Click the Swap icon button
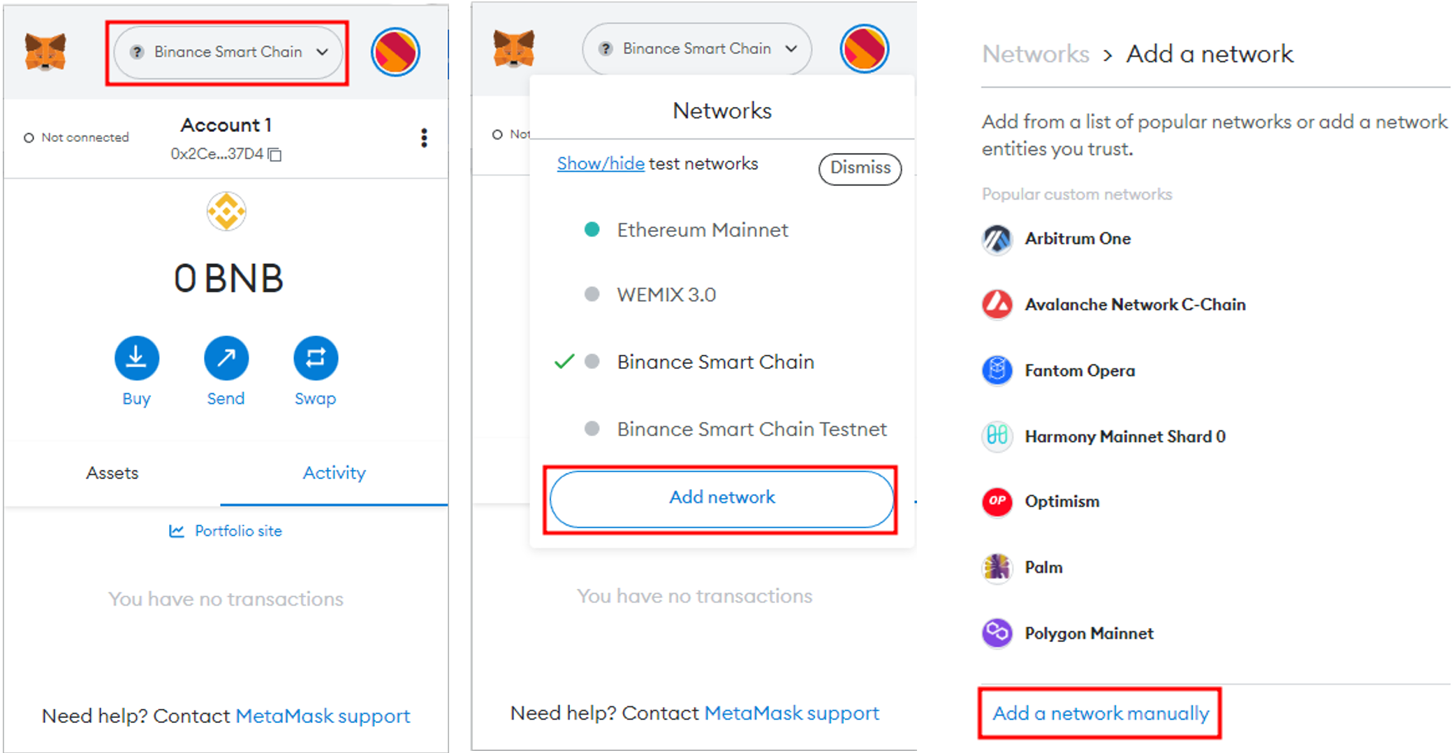 pyautogui.click(x=315, y=358)
